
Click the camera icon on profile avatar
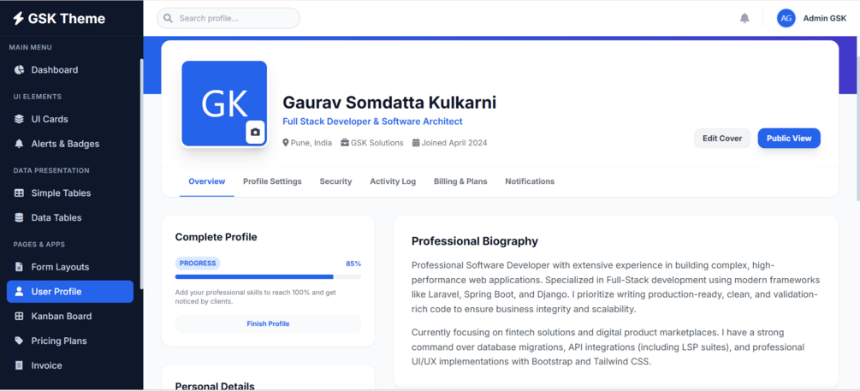tap(255, 132)
